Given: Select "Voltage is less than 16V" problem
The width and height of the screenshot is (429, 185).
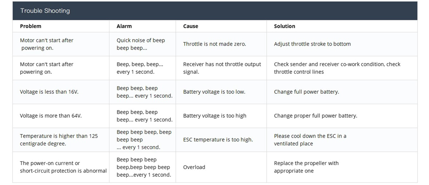Looking at the screenshot, I should [49, 92].
